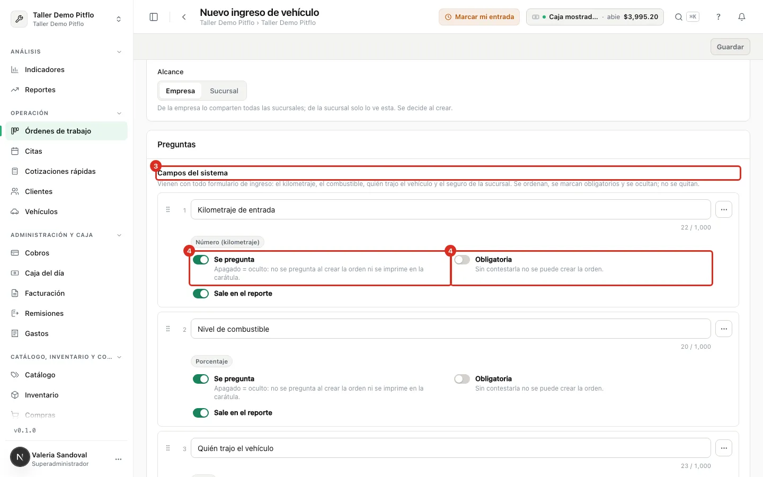The height and width of the screenshot is (477, 763).
Task: Collapse the Catálogo, Inventario section
Action: pyautogui.click(x=119, y=357)
